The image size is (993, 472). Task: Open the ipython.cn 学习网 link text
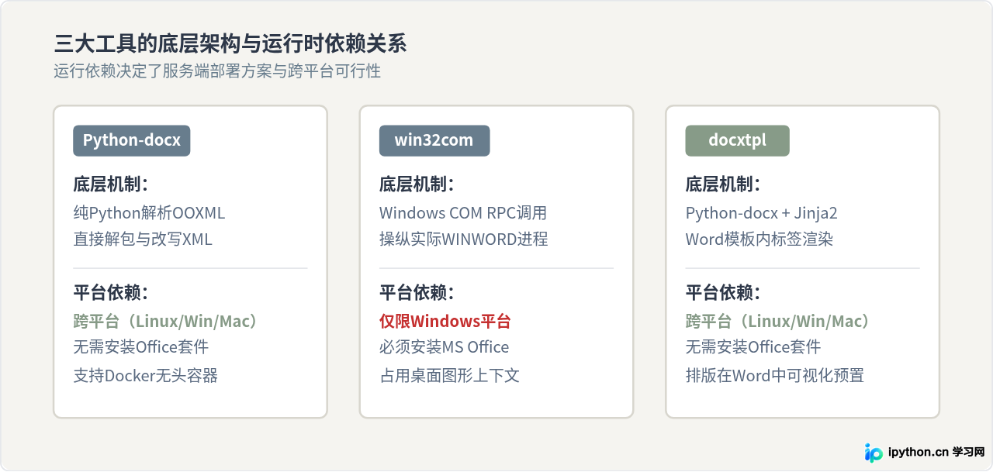(936, 453)
